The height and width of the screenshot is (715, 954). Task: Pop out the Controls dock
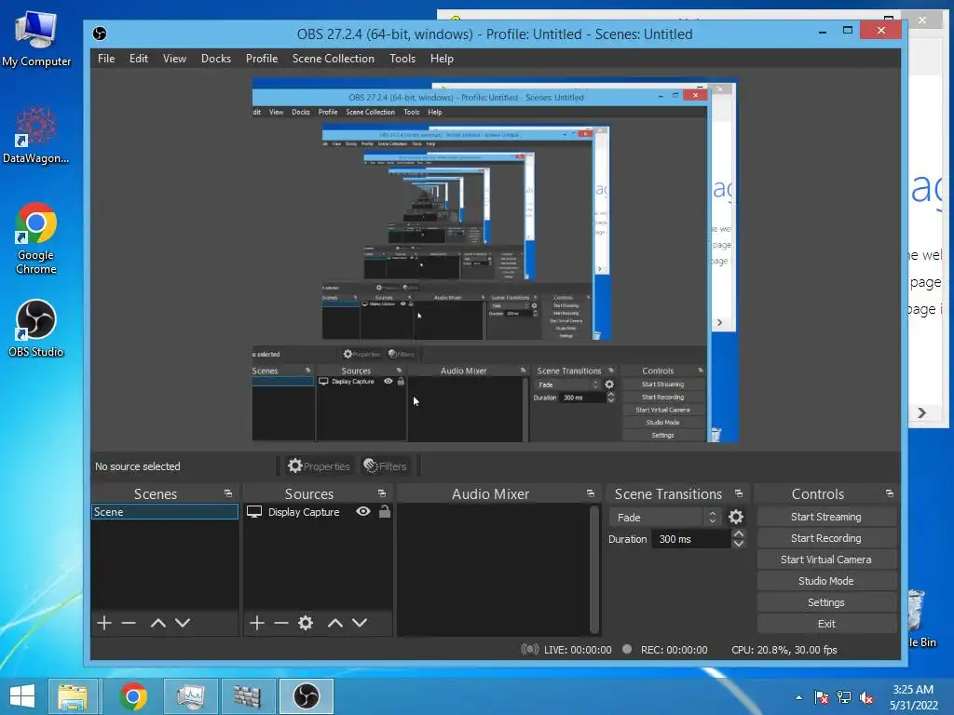[890, 493]
